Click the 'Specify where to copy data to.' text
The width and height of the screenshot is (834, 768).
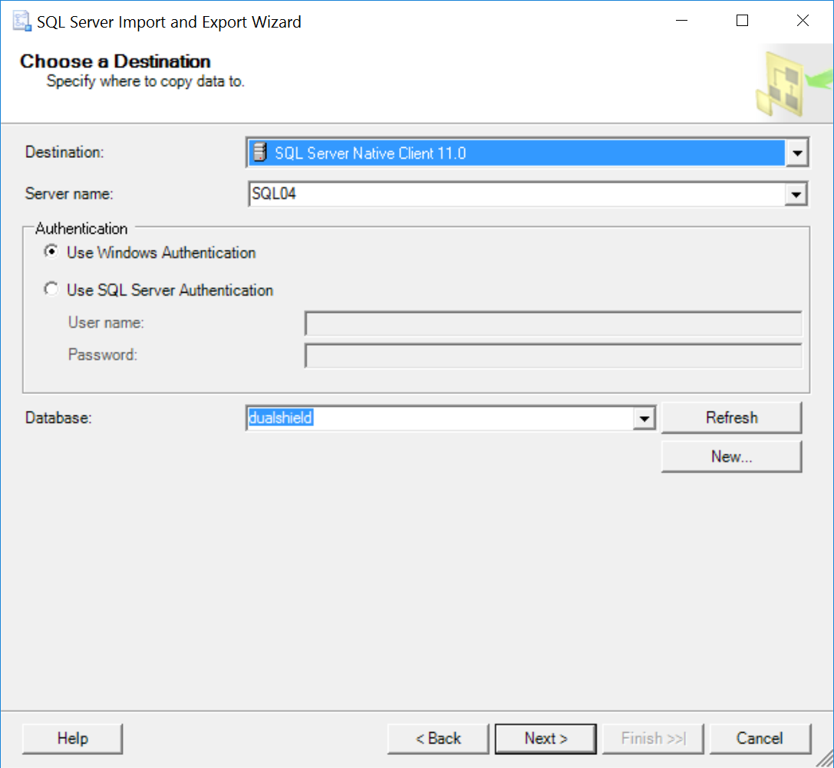tap(145, 81)
